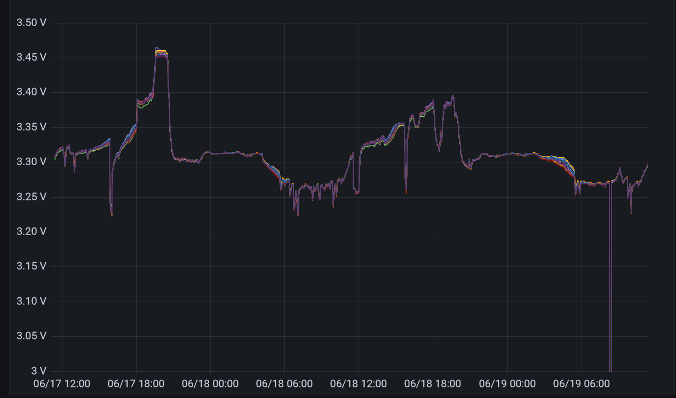Click the 06/18 00:00 time label

(x=210, y=384)
